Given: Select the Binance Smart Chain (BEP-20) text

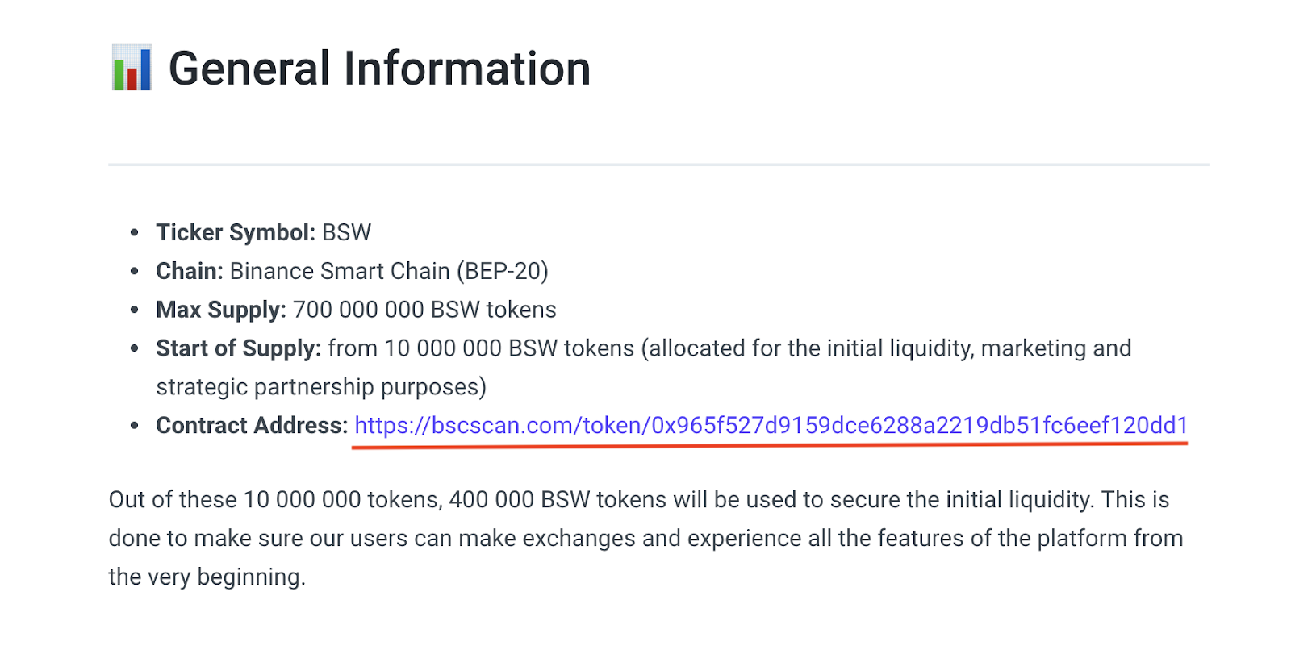Looking at the screenshot, I should 389,271.
